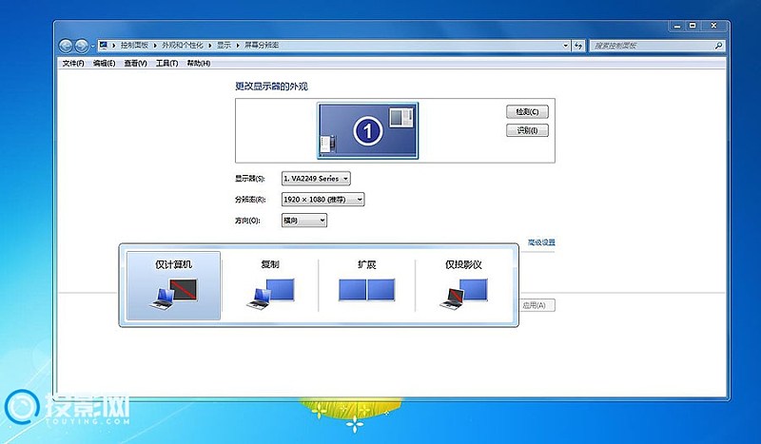
Task: Open the 高级设置 advanced settings link
Action: coord(541,242)
